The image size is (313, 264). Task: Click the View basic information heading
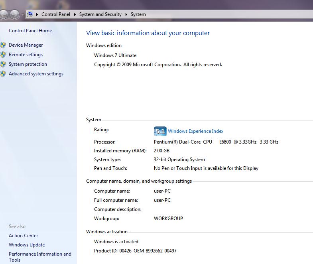coord(148,33)
